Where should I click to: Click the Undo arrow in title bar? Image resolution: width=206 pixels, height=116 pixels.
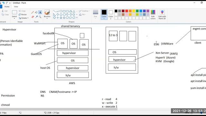(x=4, y=3)
